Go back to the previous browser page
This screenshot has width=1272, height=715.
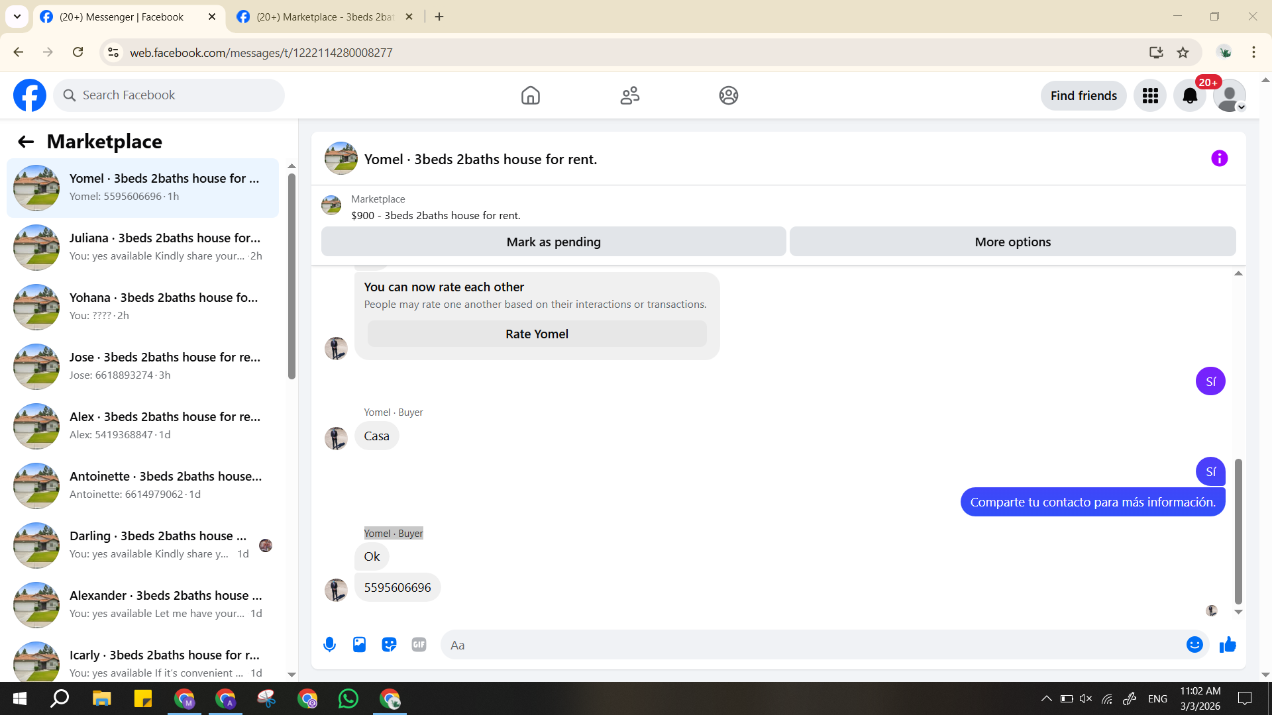tap(19, 52)
